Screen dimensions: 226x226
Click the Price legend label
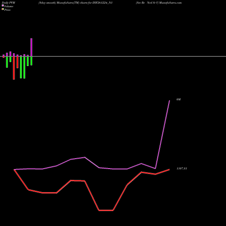[7, 10]
